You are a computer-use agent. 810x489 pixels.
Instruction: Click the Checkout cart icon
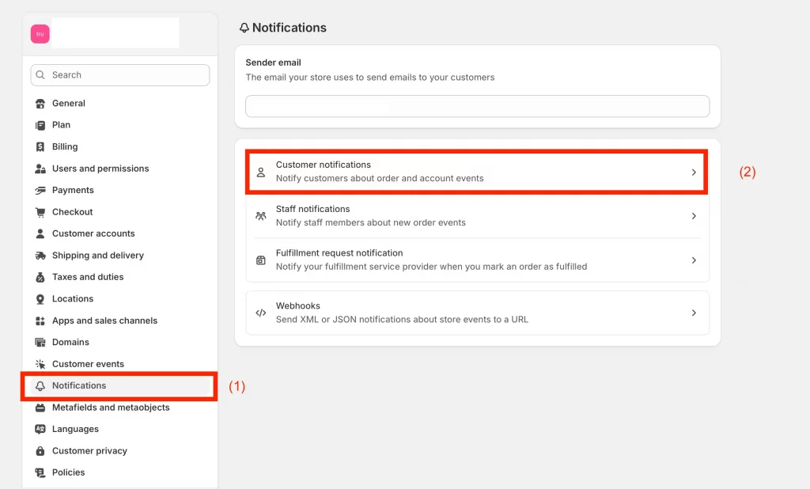[40, 212]
